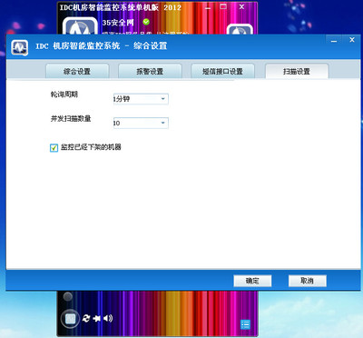Click the 并发扫描数量 label
This screenshot has height=338, width=363.
pyautogui.click(x=71, y=118)
